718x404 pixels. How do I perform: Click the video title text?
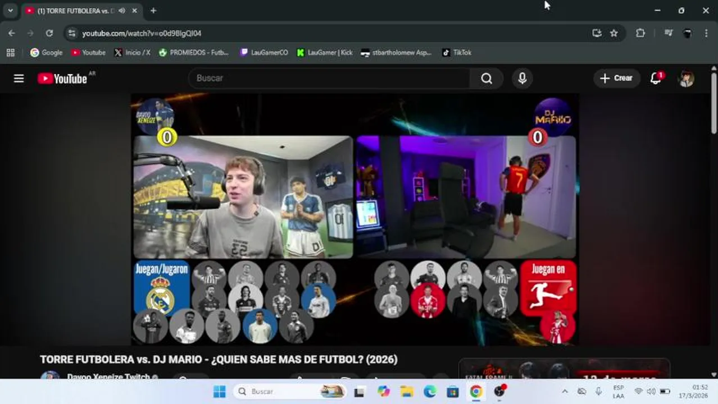(219, 360)
